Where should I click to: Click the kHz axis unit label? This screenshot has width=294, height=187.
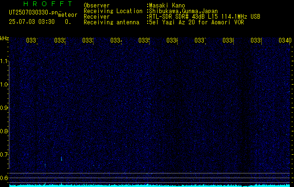tap(5, 38)
